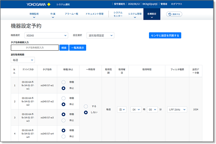Click システム通知 in header
Screen dimensions: 216x144
point(63,4)
